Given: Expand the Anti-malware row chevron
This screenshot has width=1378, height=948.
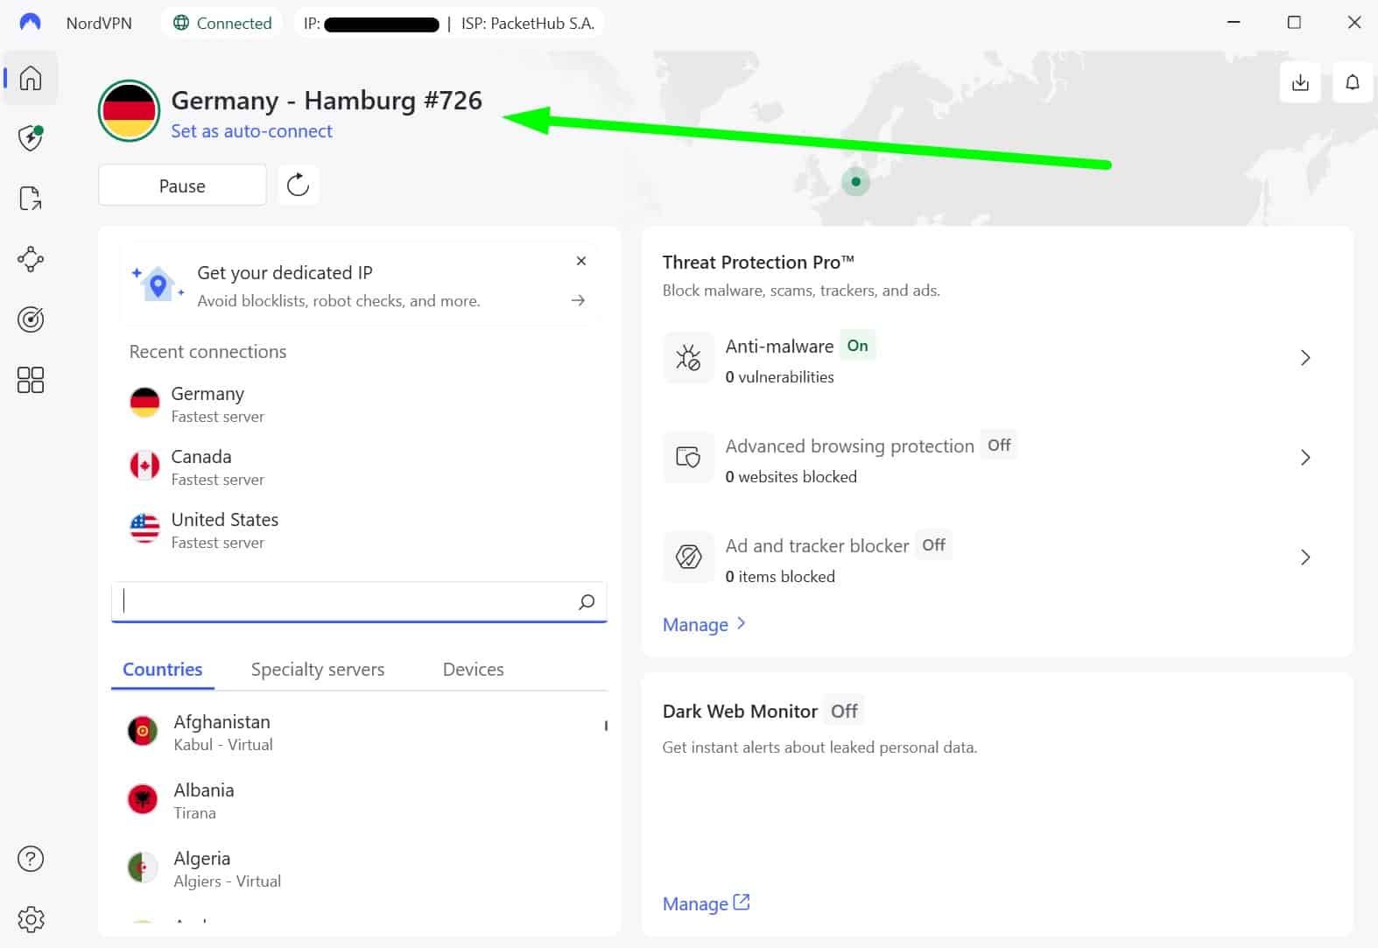Looking at the screenshot, I should [x=1305, y=357].
